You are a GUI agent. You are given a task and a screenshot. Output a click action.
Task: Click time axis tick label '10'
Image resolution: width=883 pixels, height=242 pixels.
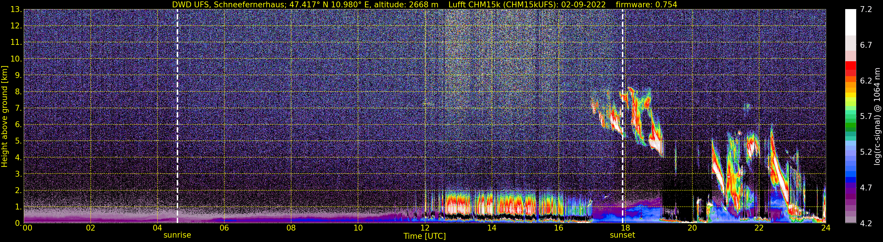358,228
